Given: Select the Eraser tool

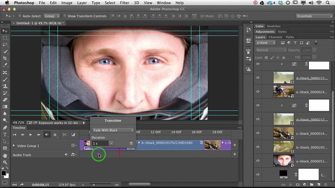Looking at the screenshot, I should point(5,100).
